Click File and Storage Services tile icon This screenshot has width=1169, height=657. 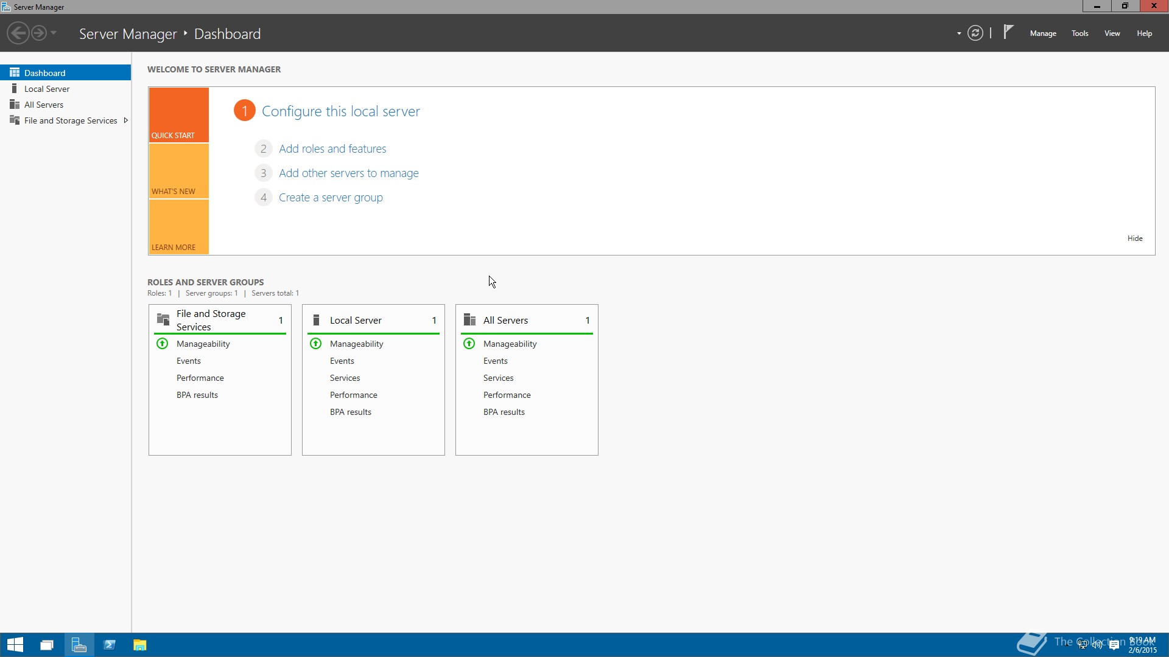pos(163,319)
